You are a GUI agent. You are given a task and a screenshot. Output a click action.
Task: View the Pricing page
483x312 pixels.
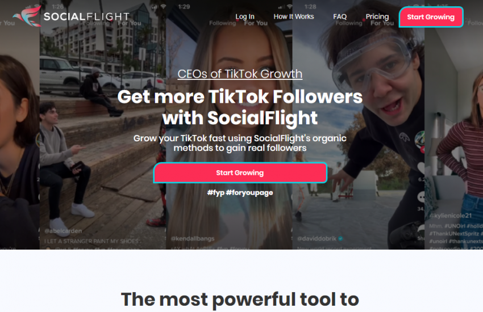click(x=377, y=16)
